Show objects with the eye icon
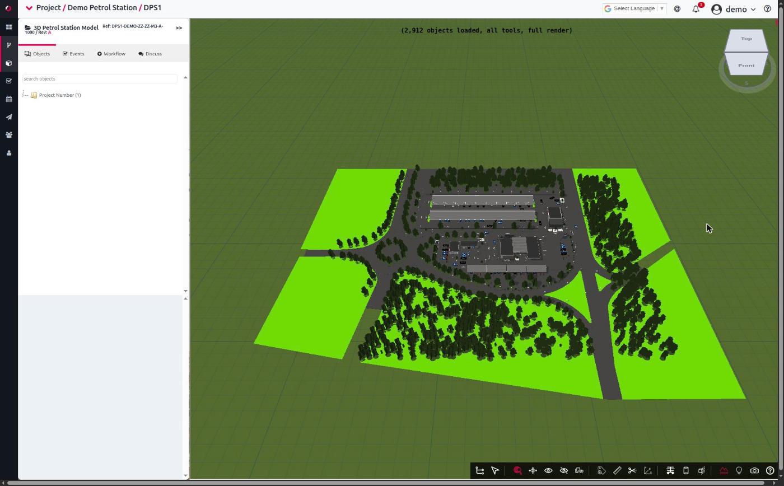784x486 pixels. pyautogui.click(x=548, y=471)
